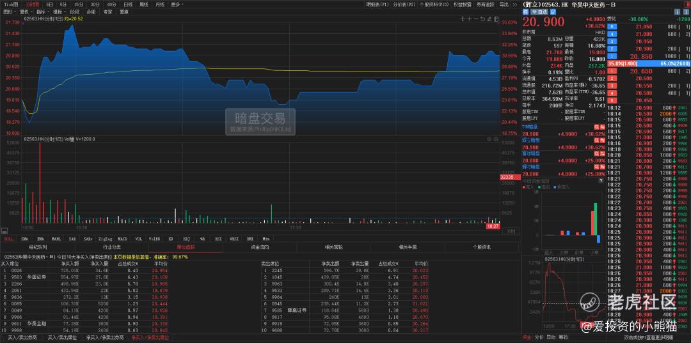Screen dimensions: 691x343
Task: Click the 券商追踪 button
Action: (x=486, y=4)
